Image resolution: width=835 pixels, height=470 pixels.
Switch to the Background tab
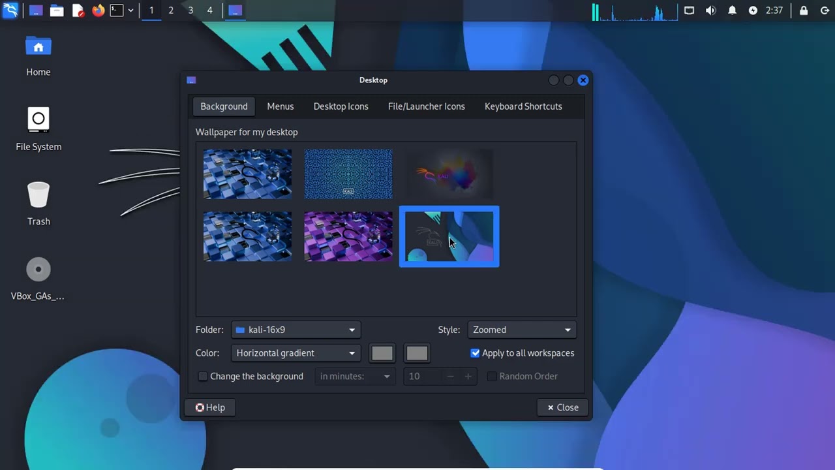click(x=224, y=106)
